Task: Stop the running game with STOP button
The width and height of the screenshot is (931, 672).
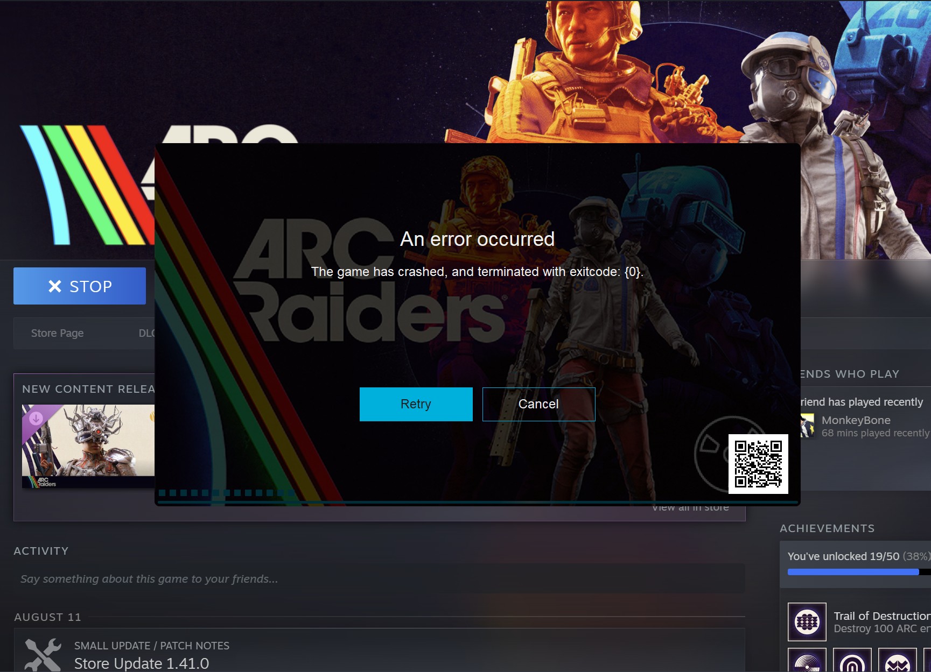Action: point(80,286)
